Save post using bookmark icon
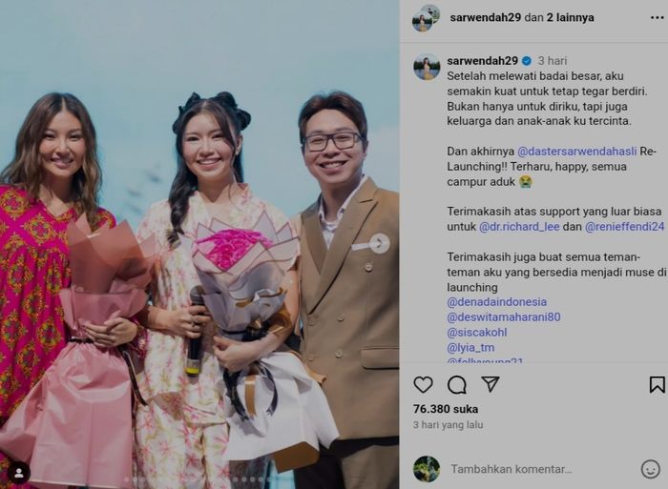Screen dimensions: 668x489 (x=657, y=384)
